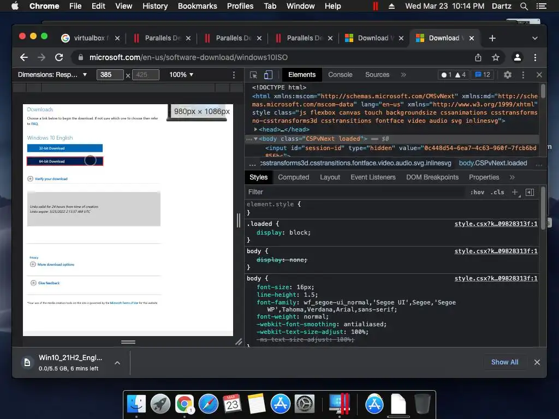The image size is (559, 419).
Task: Click the 12 issues badge
Action: (x=483, y=75)
